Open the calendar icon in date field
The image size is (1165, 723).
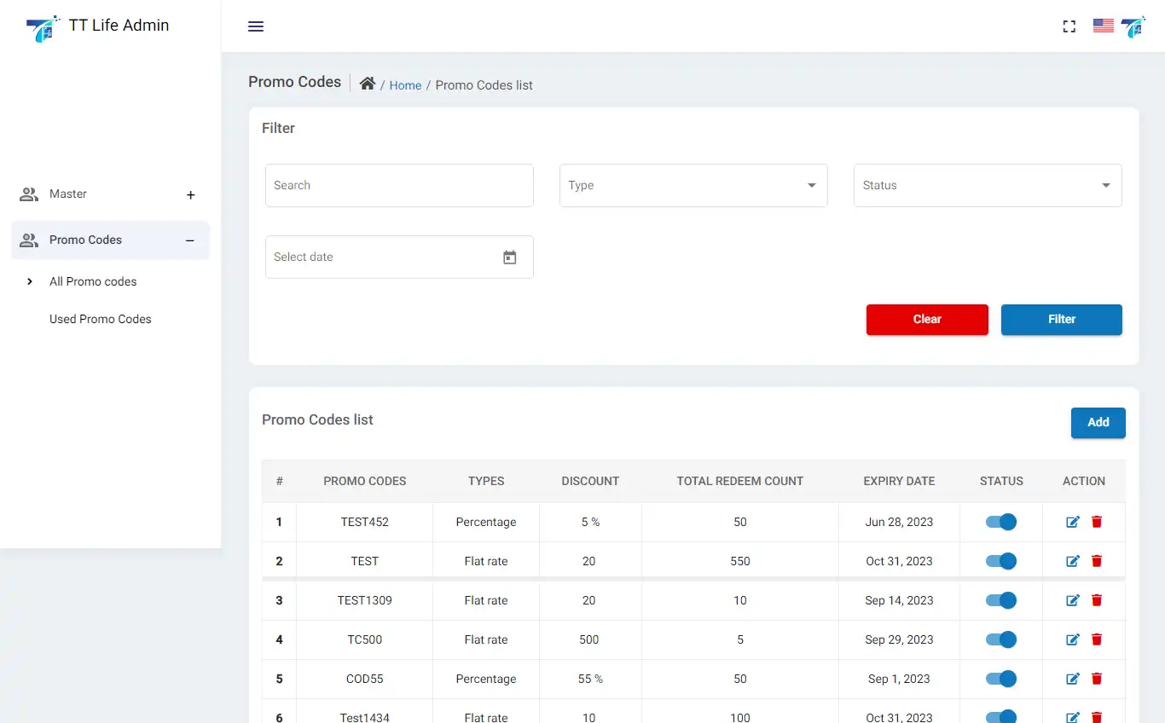(x=510, y=257)
